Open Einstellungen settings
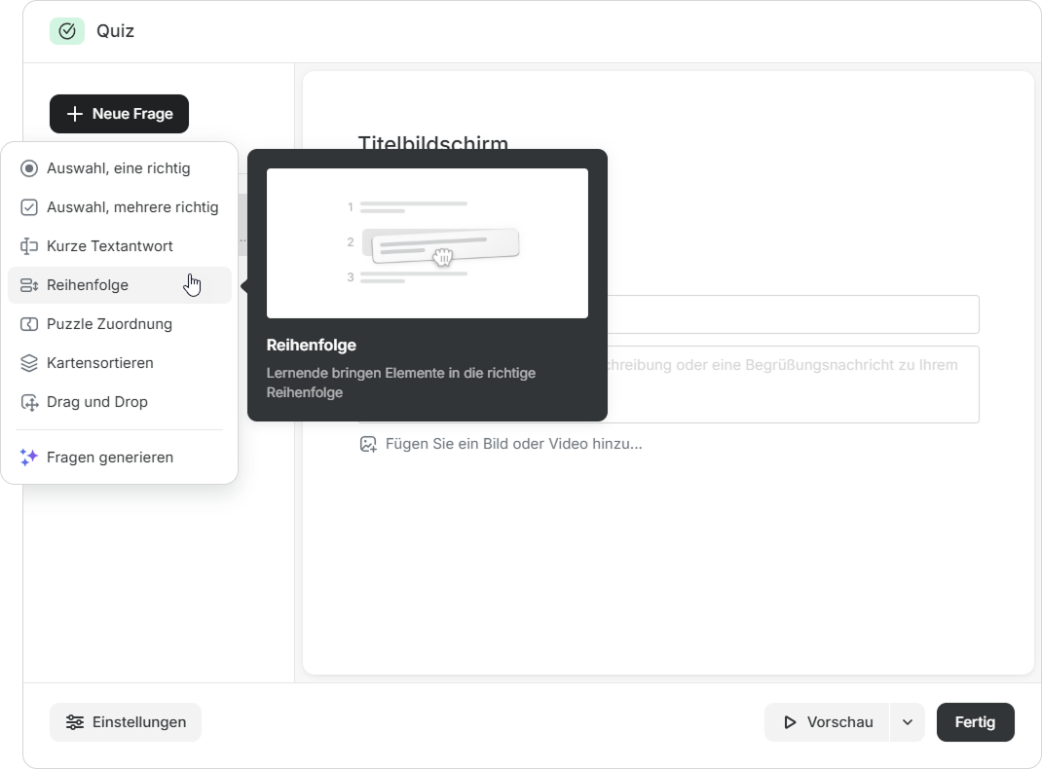Image resolution: width=1042 pixels, height=769 pixels. click(126, 722)
